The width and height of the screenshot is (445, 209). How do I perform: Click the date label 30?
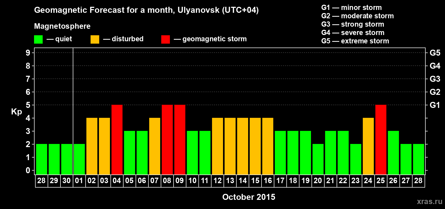66,181
